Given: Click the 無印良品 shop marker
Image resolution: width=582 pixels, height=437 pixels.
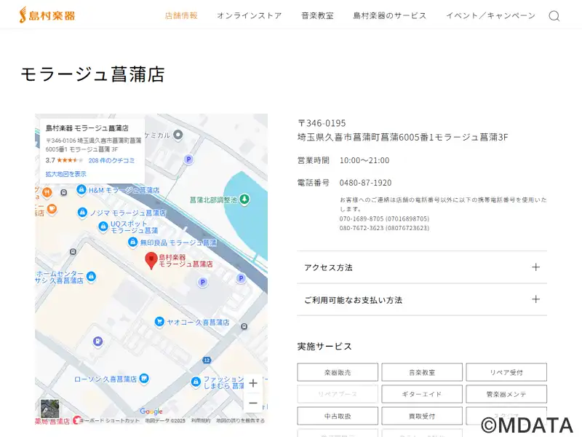Looking at the screenshot, I should (132, 242).
